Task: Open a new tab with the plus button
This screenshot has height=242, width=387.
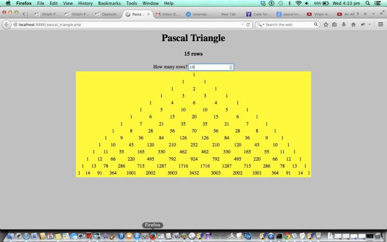Action: pos(365,14)
